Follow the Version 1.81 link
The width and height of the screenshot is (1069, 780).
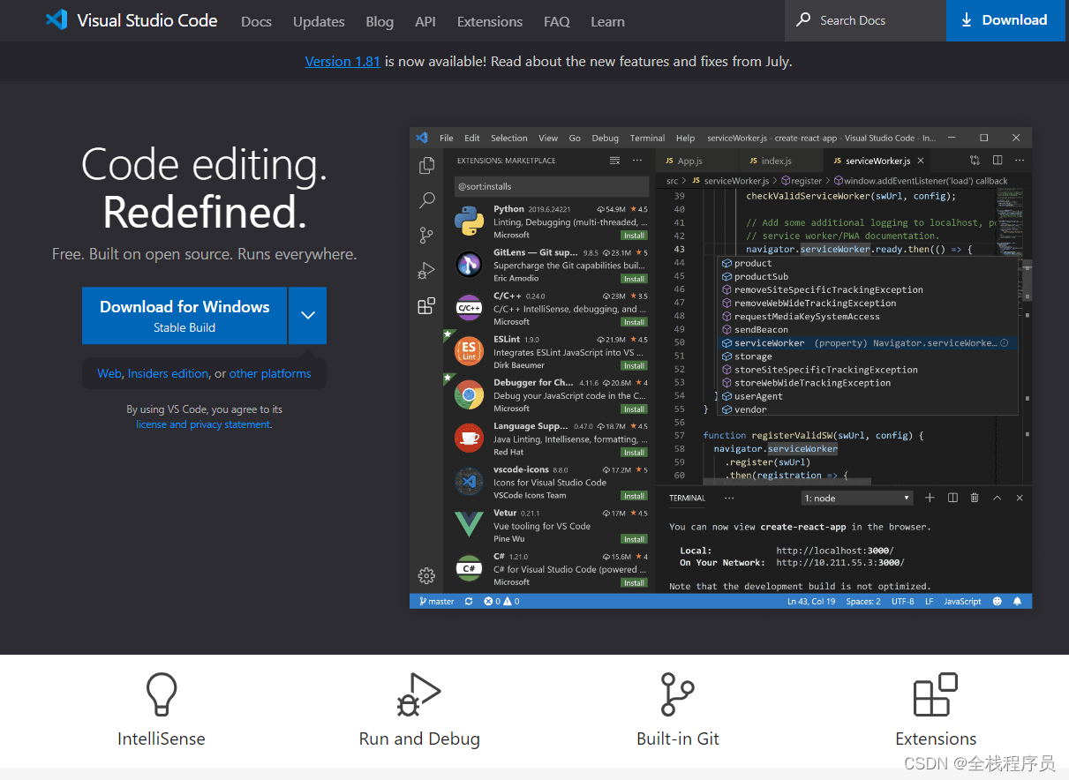pyautogui.click(x=343, y=62)
